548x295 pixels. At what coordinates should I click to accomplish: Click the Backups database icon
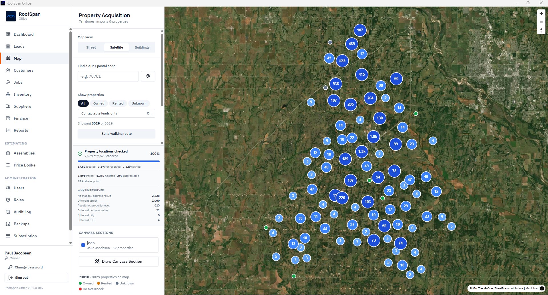pyautogui.click(x=8, y=224)
